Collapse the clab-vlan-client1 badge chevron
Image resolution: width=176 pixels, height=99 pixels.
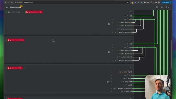coord(44,12)
